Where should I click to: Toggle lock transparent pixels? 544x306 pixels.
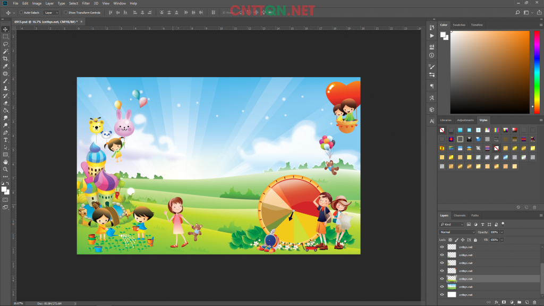[450, 240]
